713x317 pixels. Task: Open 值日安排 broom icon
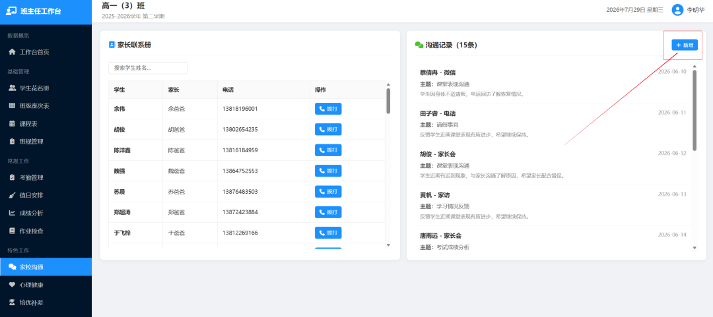[x=13, y=195]
